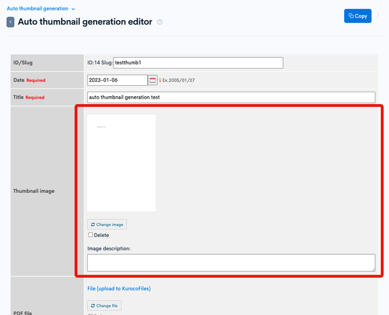Screen dimensions: 389x315
Task: Click the Change image button
Action: [107, 224]
